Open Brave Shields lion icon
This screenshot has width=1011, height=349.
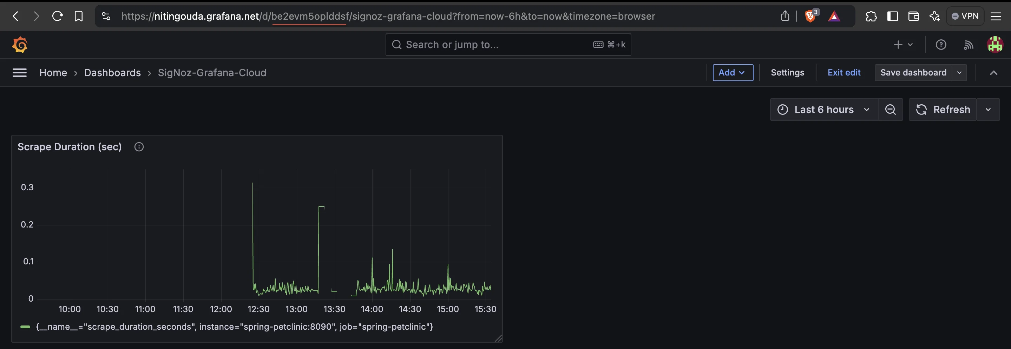[811, 16]
